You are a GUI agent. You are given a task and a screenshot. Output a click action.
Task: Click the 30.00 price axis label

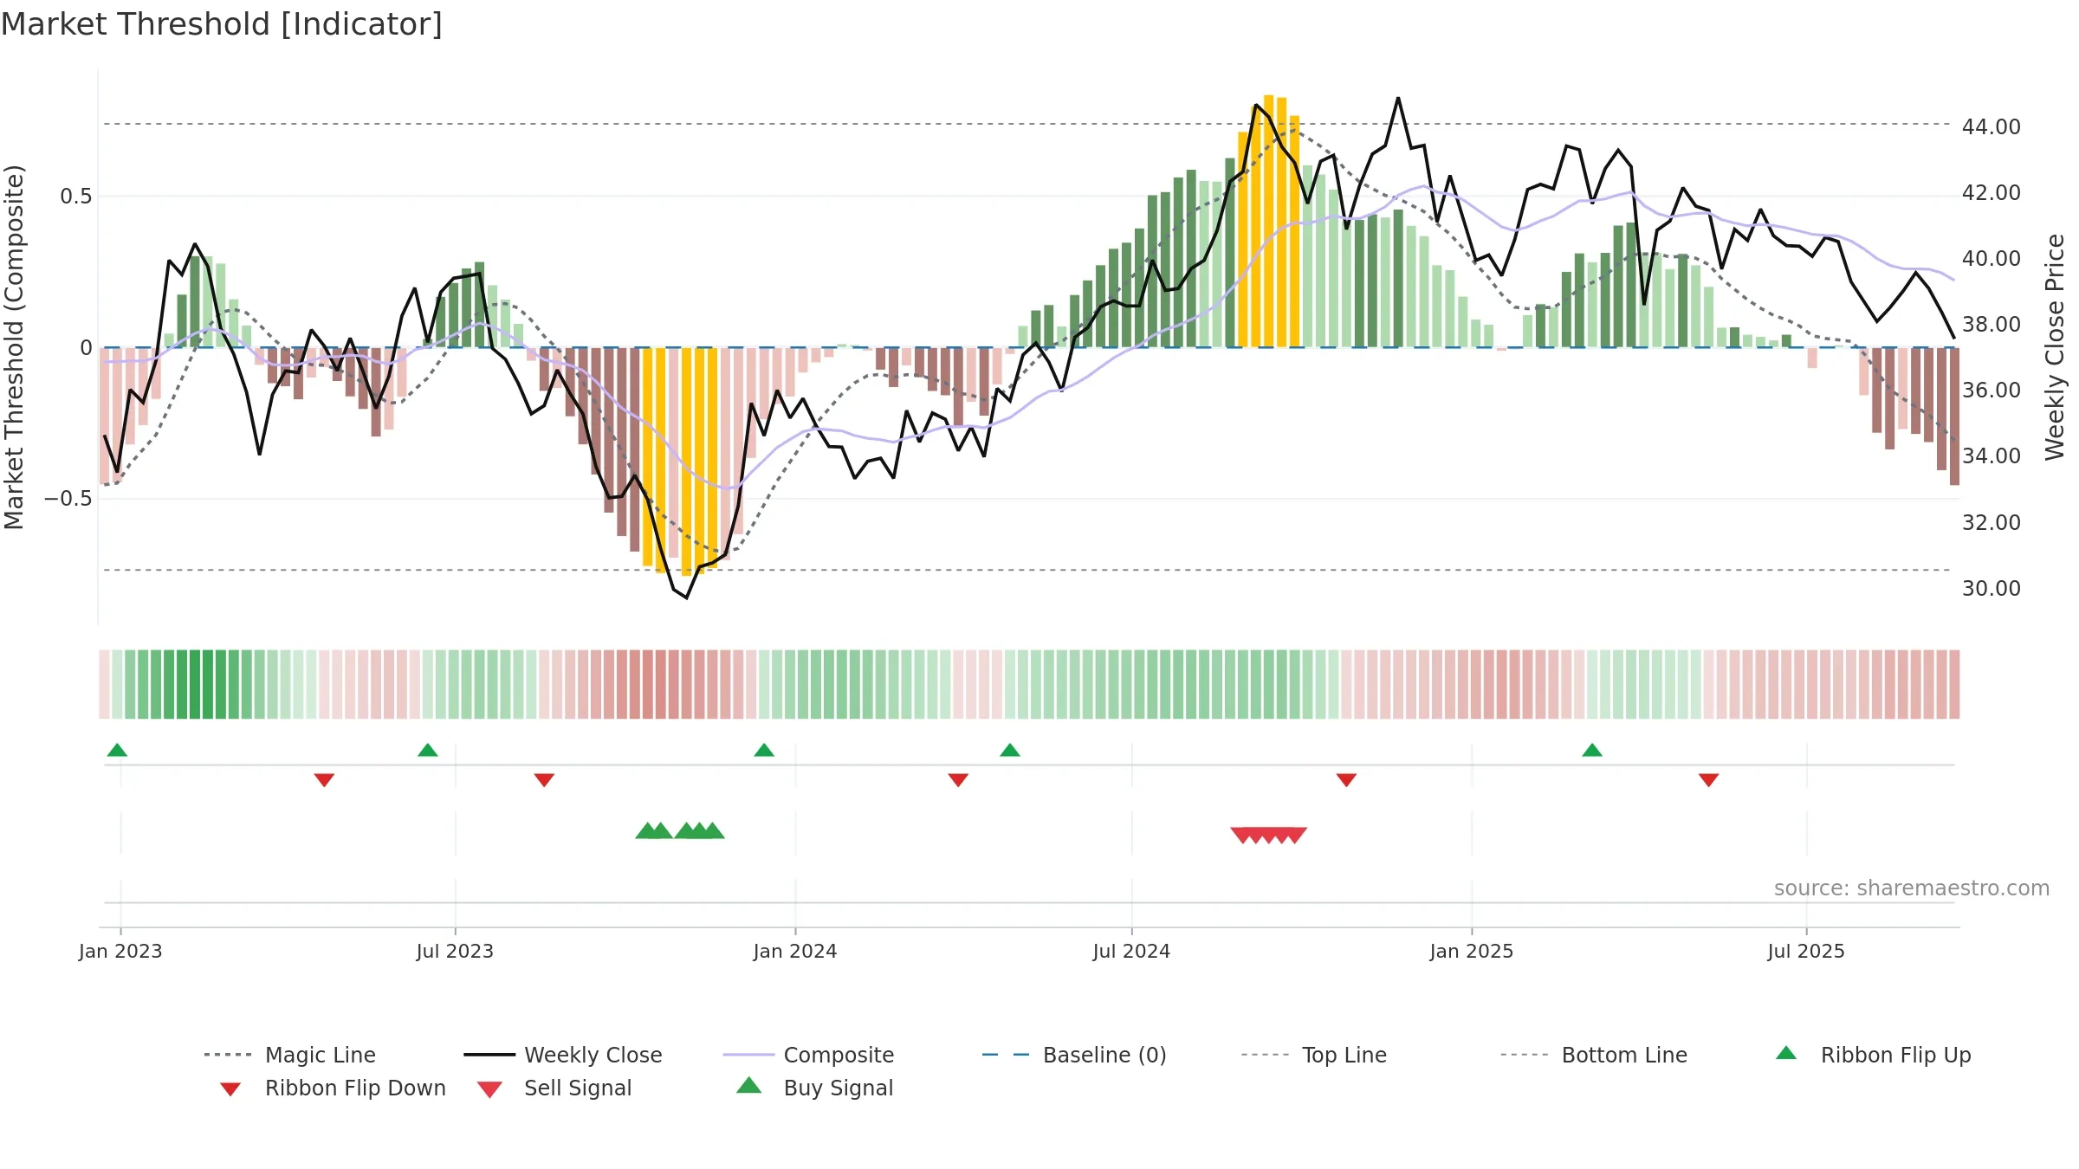[x=1992, y=588]
